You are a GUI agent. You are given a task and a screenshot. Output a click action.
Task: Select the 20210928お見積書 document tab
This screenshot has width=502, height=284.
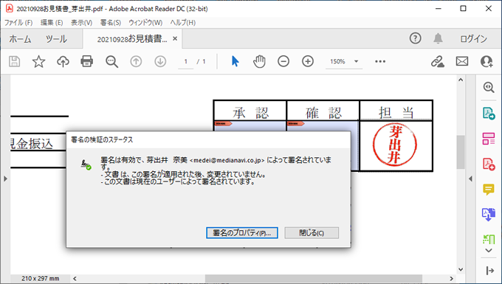point(132,39)
